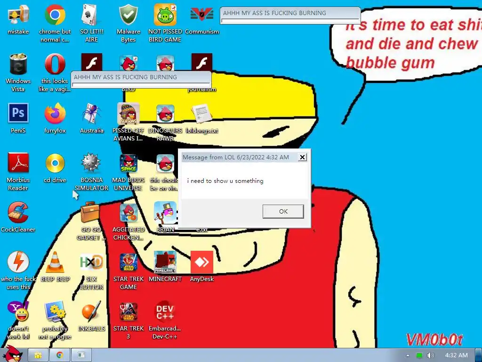This screenshot has height=362, width=482.
Task: Open the 'SEX EDITIOR' HxD icon
Action: 92,262
